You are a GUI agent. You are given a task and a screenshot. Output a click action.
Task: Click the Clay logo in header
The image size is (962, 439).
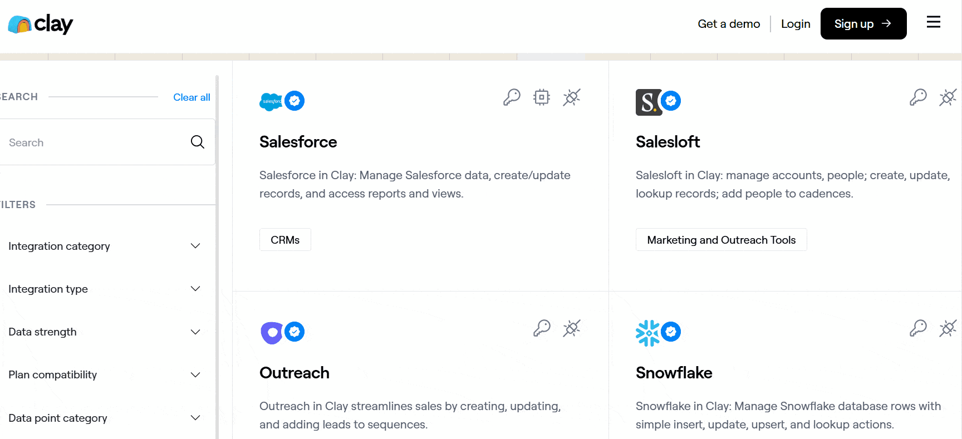click(41, 24)
